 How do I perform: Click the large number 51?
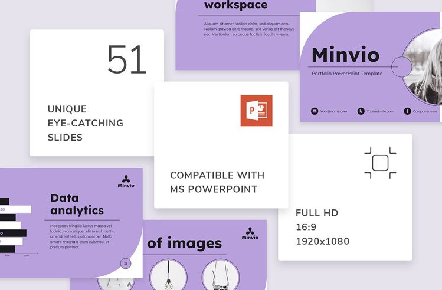point(126,59)
